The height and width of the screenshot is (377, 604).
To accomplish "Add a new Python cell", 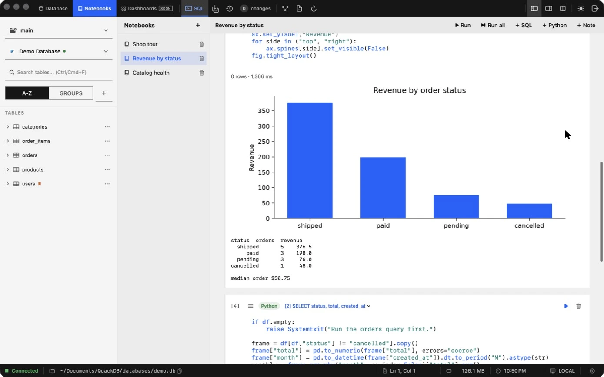I will [554, 25].
